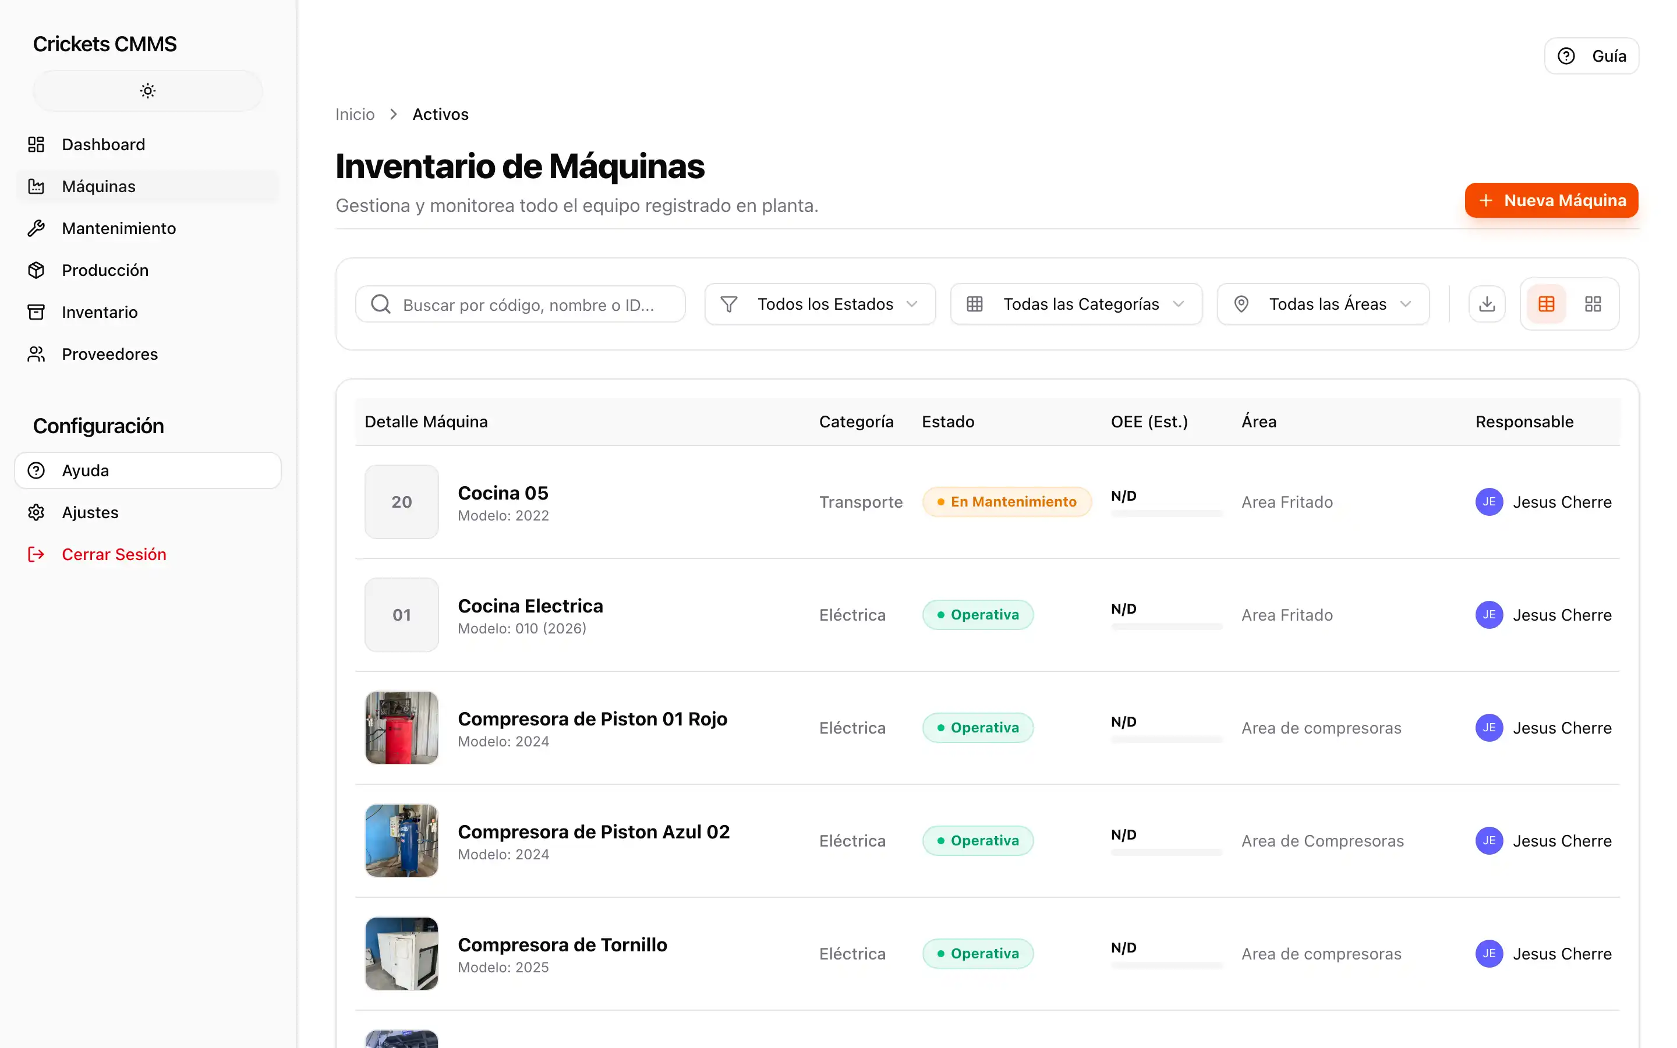
Task: Click the Operativa badge for Cocina Electrica
Action: (977, 615)
